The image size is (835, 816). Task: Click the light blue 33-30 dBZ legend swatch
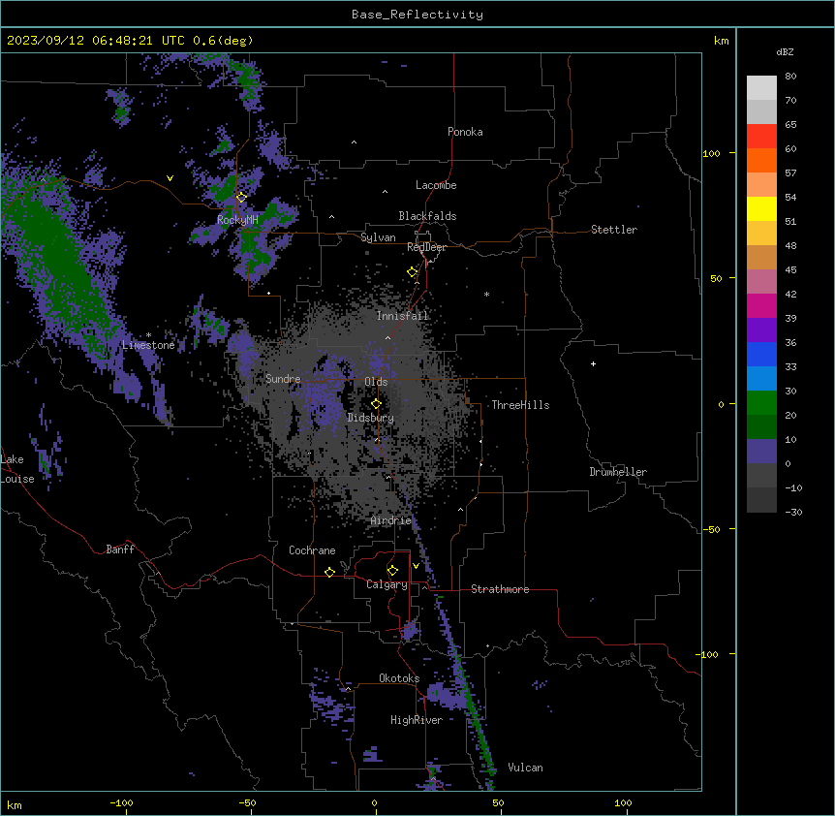pyautogui.click(x=761, y=379)
